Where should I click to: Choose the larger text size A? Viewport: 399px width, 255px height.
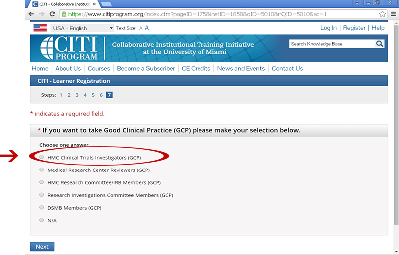[x=147, y=28]
